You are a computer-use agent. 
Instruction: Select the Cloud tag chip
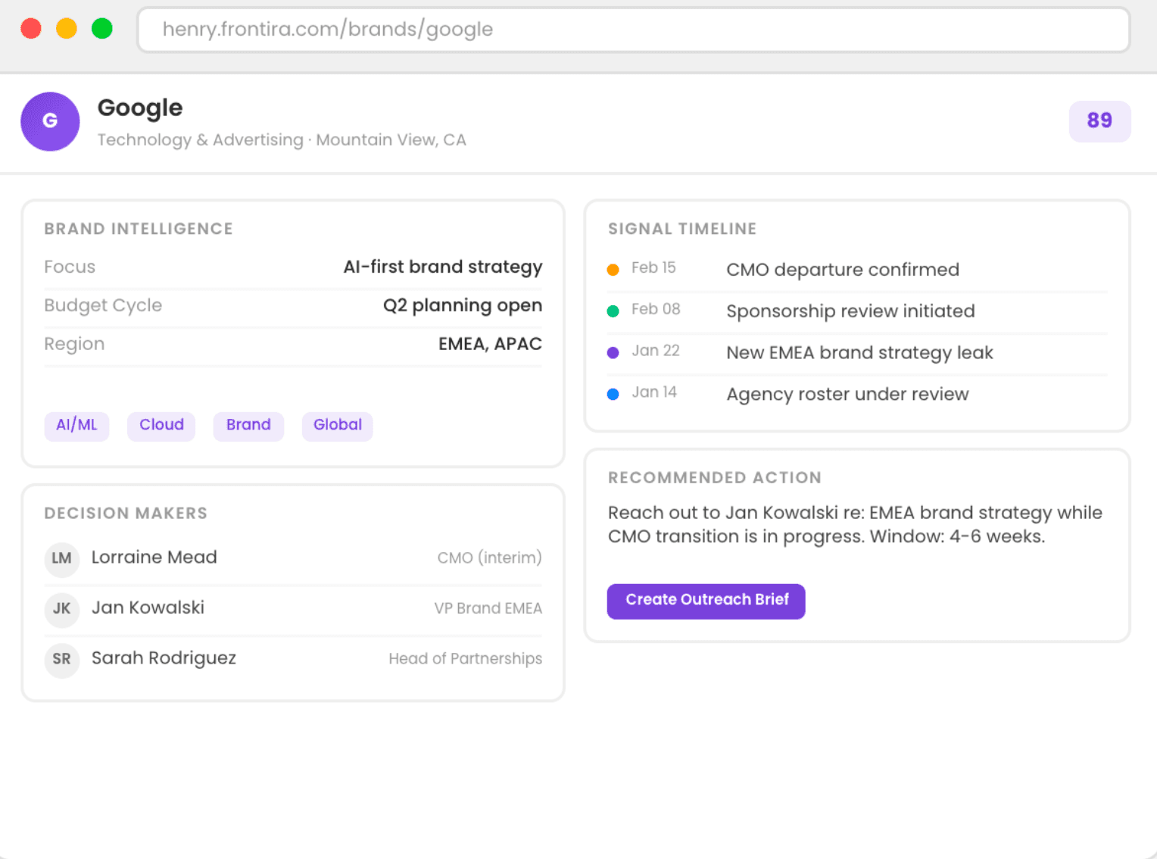pos(161,425)
